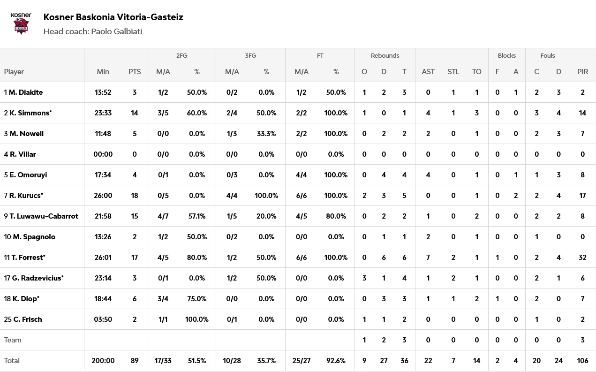Open R. Villar player row
Image resolution: width=596 pixels, height=372 pixels.
pos(23,154)
